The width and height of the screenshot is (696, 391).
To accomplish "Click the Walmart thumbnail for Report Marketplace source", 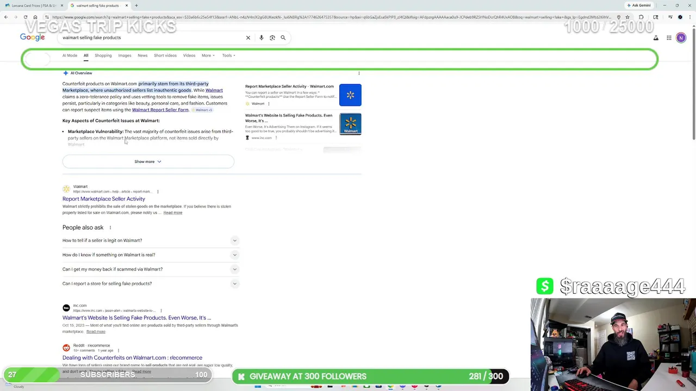I will pyautogui.click(x=350, y=95).
